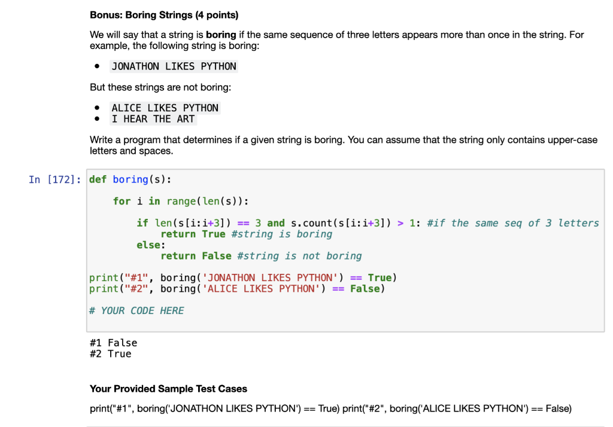Click the "#1 False" output line
This screenshot has height=427, width=613.
pyautogui.click(x=113, y=343)
